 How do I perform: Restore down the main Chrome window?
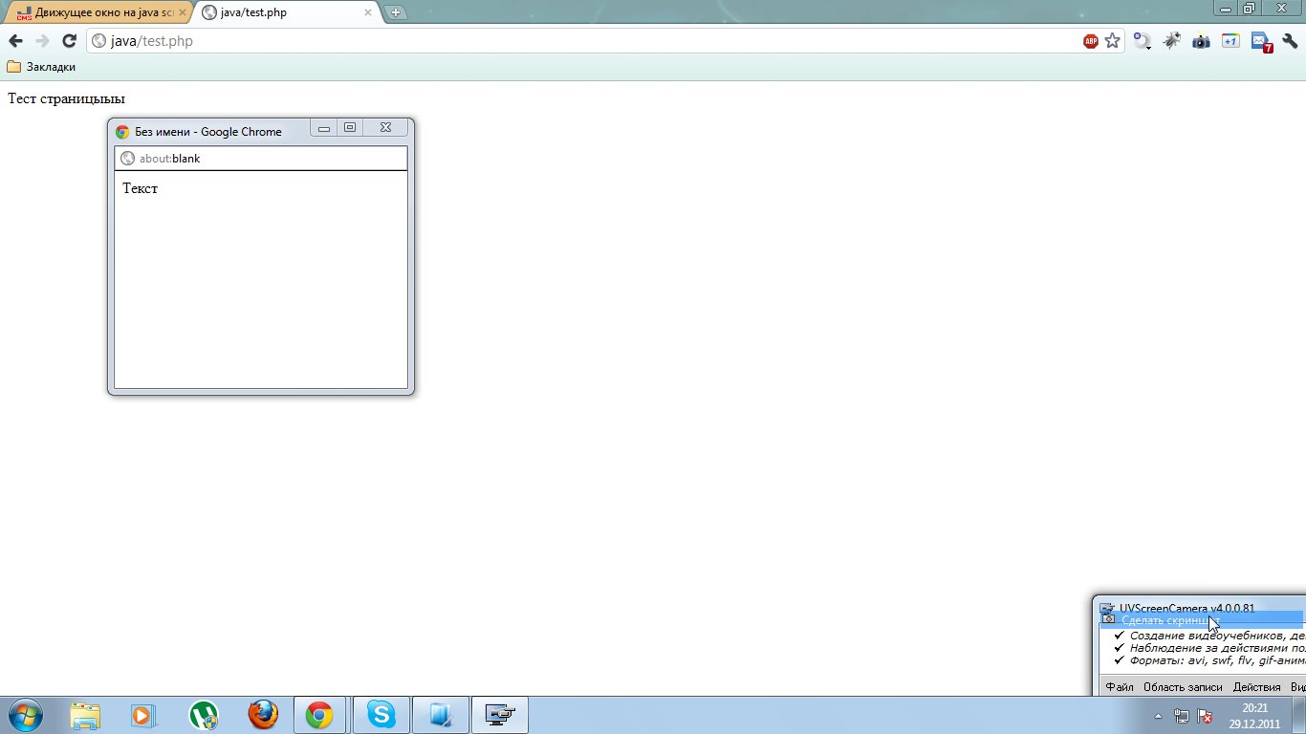[x=1249, y=8]
